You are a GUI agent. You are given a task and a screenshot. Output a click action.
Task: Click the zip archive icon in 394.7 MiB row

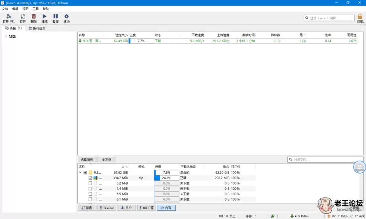96,178
